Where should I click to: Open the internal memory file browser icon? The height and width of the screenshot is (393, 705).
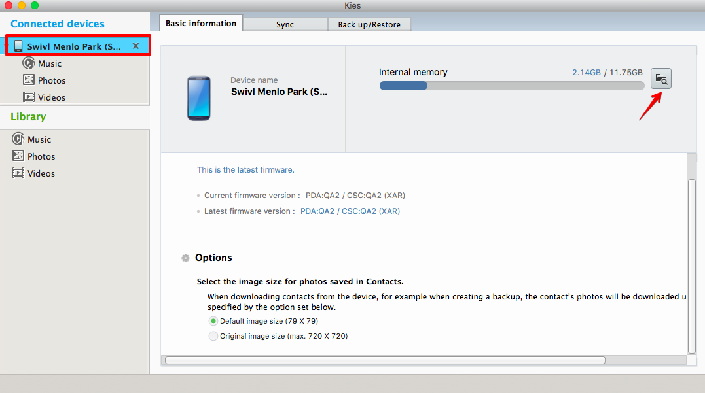[x=661, y=78]
